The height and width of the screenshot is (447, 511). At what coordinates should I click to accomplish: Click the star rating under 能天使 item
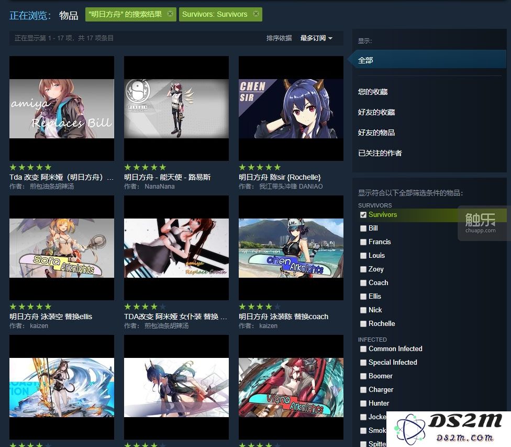click(x=145, y=167)
